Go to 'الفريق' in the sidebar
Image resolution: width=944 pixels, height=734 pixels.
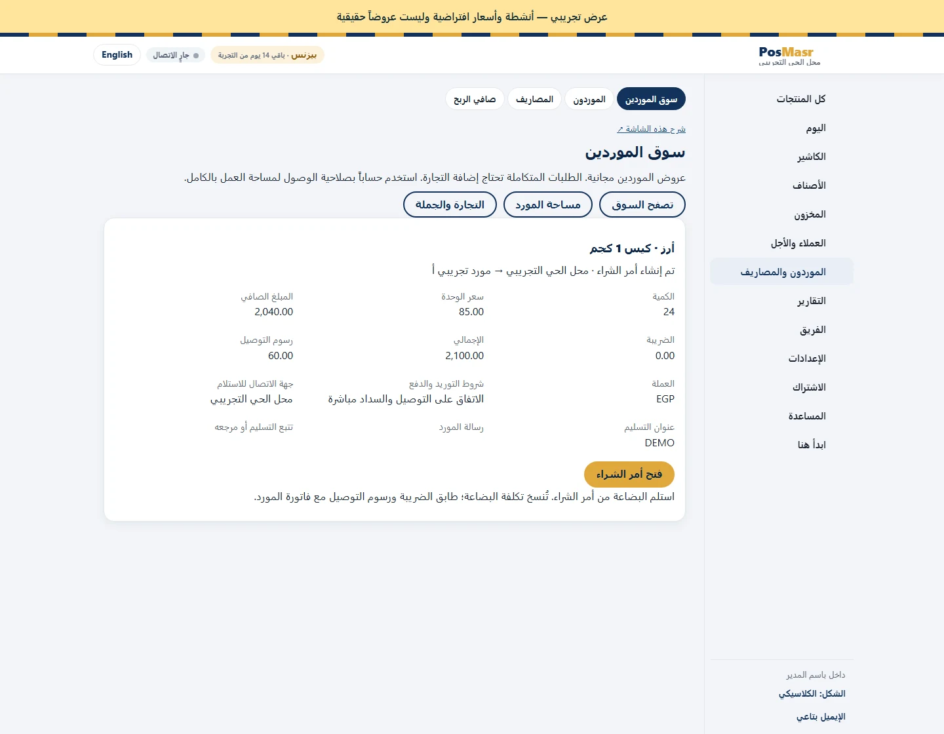[781, 330]
